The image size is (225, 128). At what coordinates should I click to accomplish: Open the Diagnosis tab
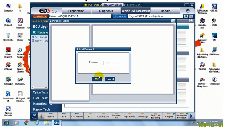[106, 11]
